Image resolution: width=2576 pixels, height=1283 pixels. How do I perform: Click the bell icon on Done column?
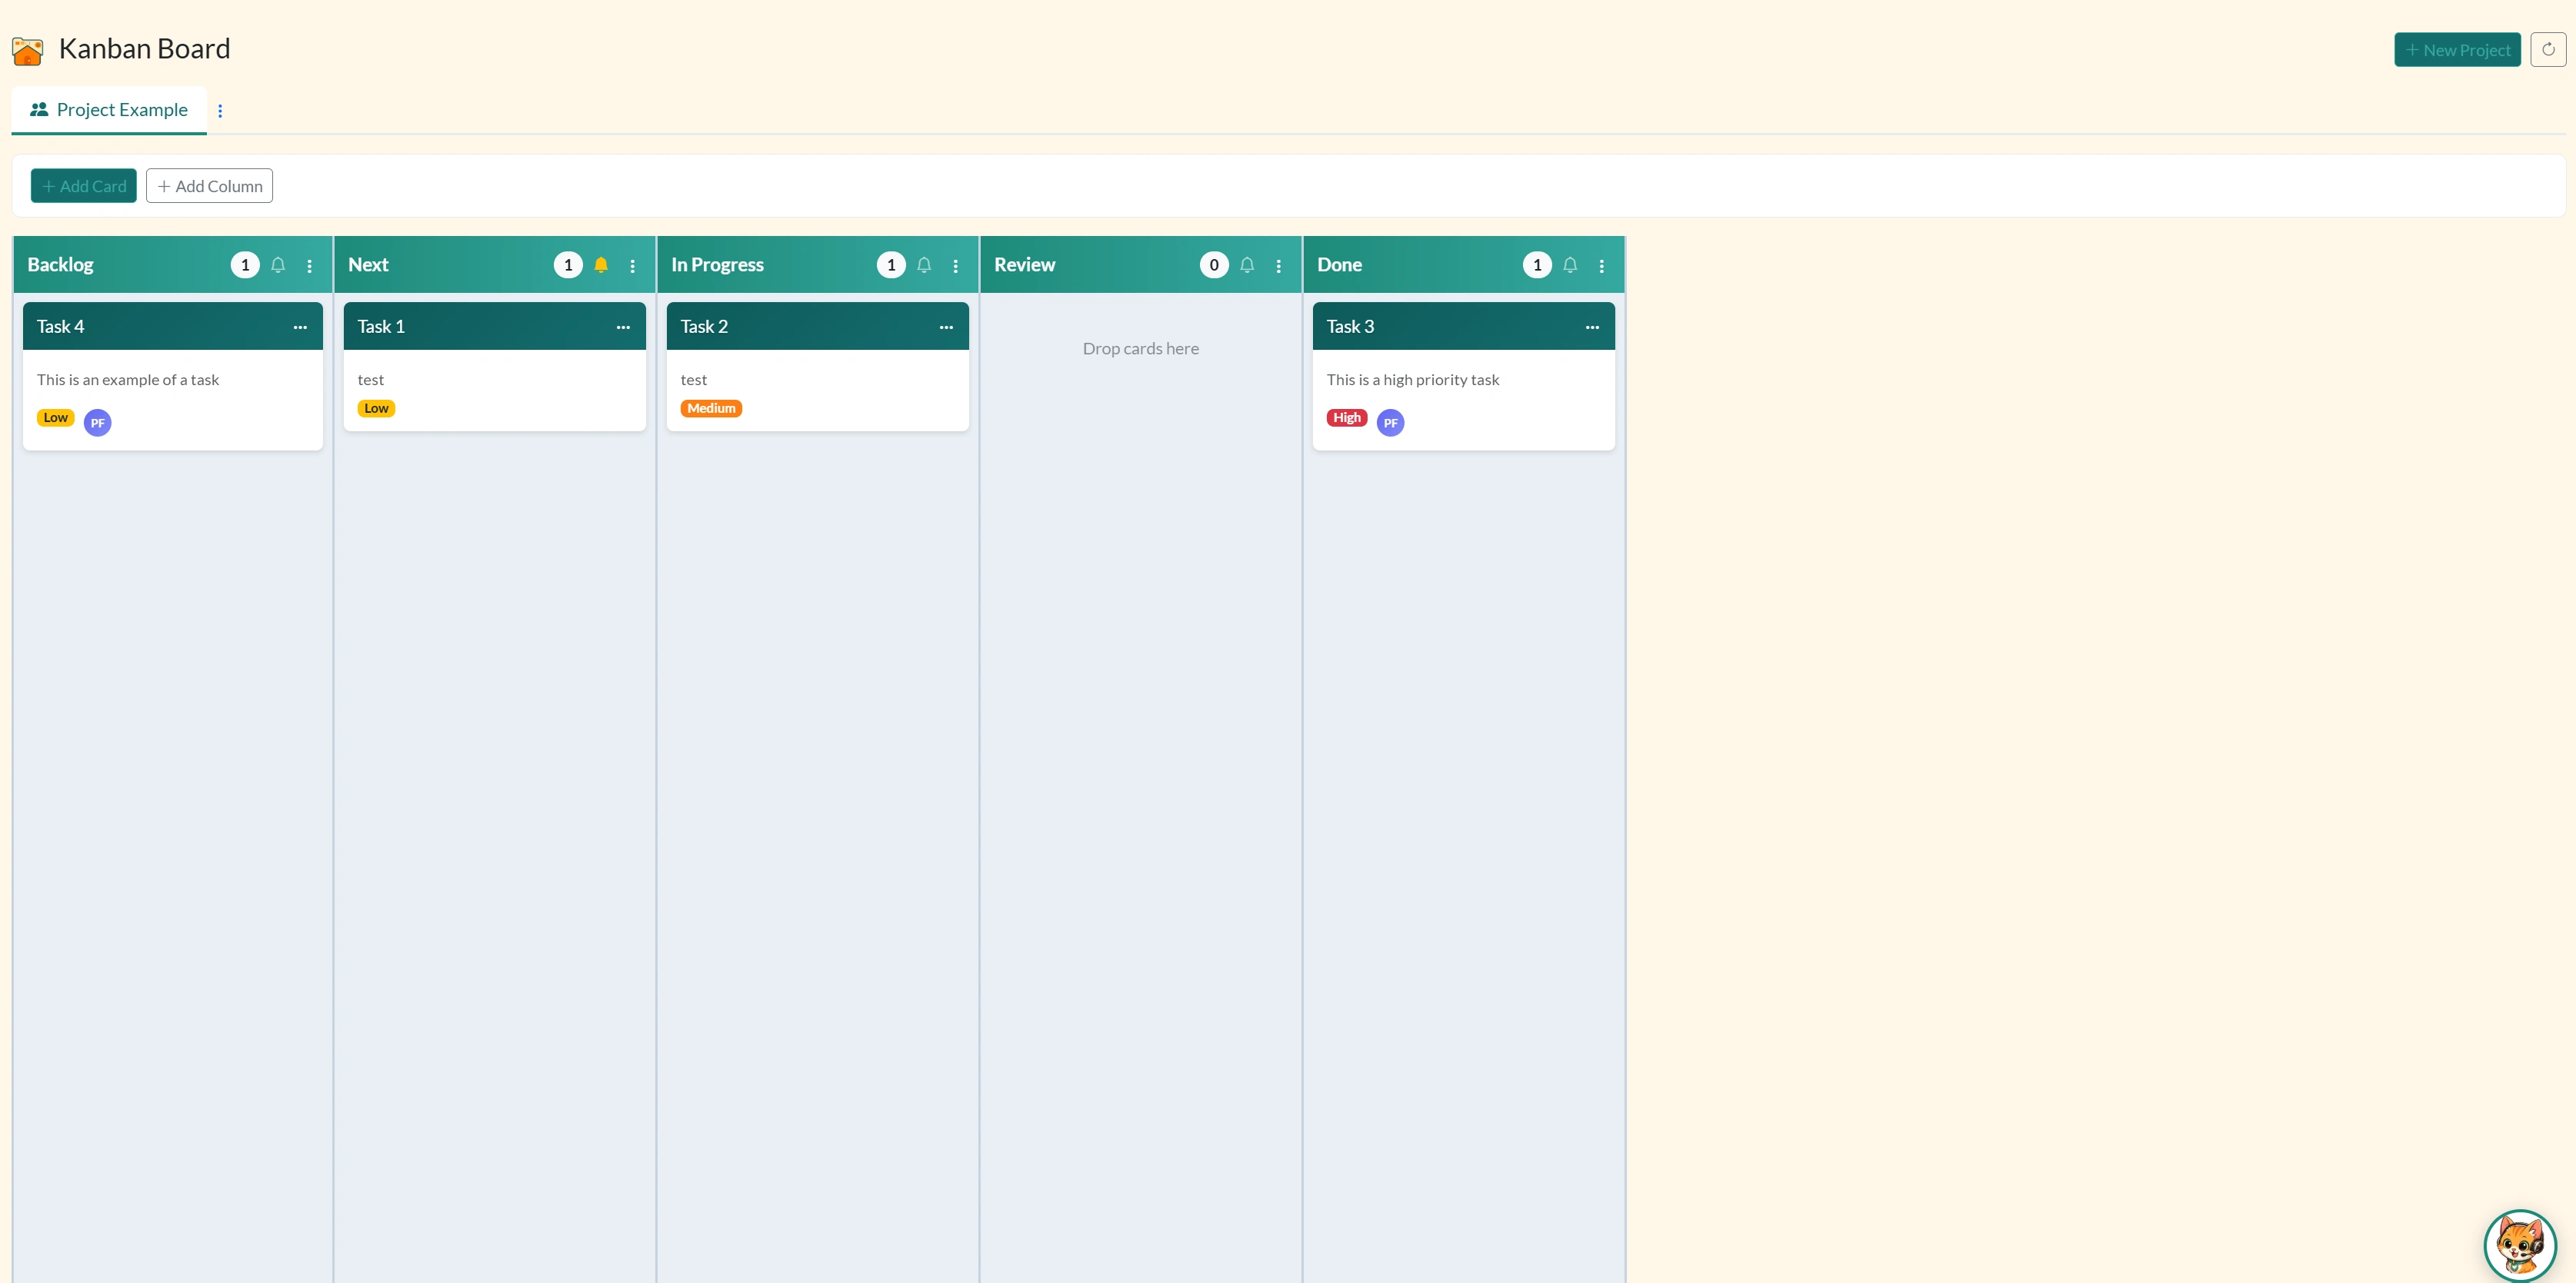1570,264
